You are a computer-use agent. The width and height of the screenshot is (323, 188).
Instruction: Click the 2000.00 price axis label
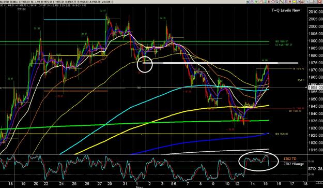pyautogui.click(x=316, y=26)
